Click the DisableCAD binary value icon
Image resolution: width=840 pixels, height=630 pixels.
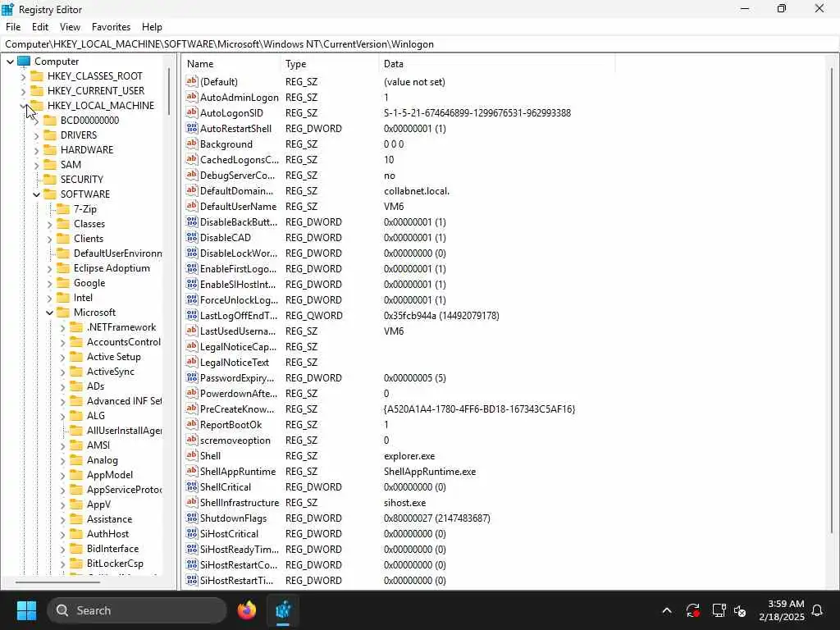(x=192, y=237)
